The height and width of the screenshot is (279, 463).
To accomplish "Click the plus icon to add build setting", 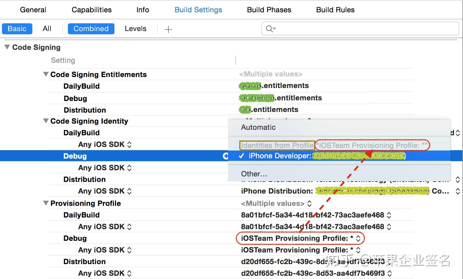I will [168, 29].
